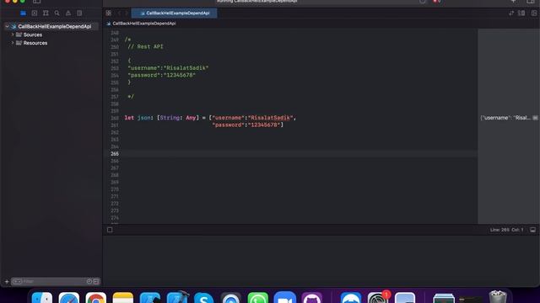Open the Issue navigator warning icon

tap(68, 13)
